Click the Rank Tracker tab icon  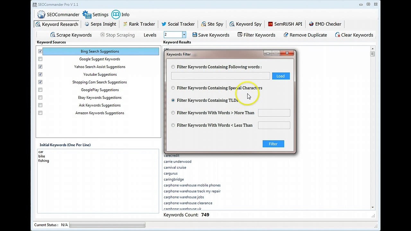125,24
